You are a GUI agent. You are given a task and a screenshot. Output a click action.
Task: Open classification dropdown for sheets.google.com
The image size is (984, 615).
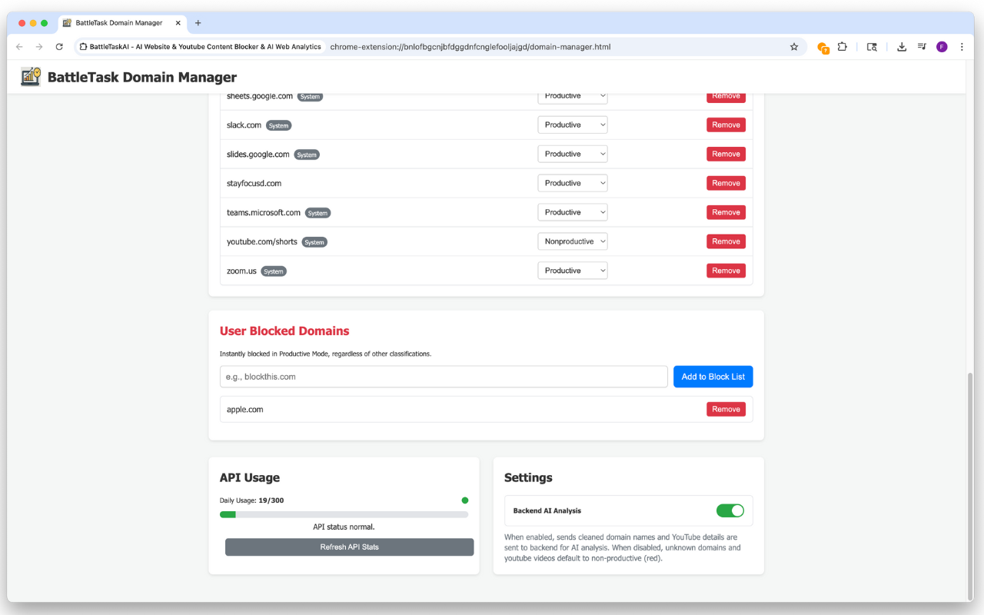[573, 97]
